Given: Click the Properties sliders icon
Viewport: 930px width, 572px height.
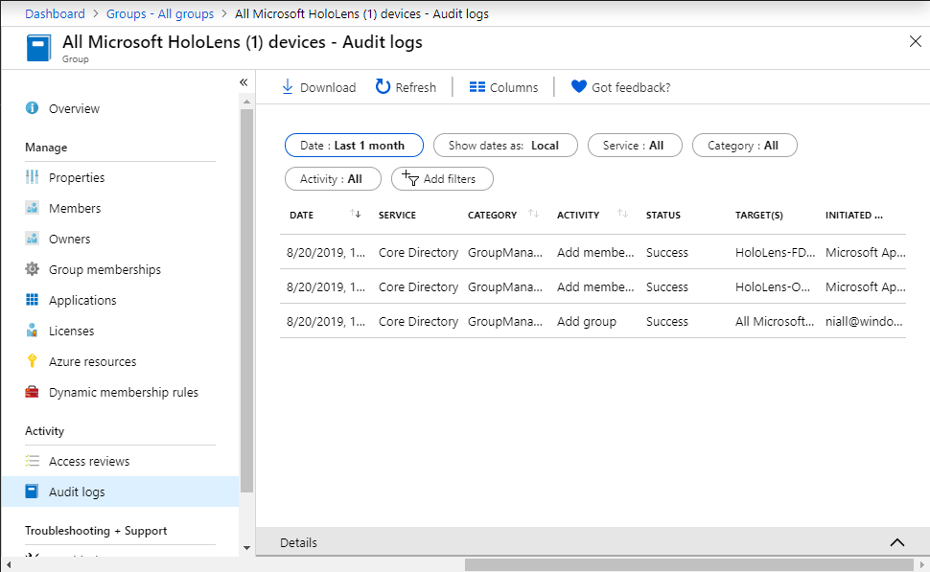Looking at the screenshot, I should tap(32, 177).
